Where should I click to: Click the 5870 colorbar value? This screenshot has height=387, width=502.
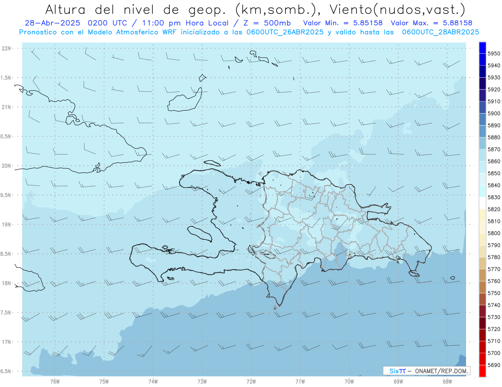(494, 149)
